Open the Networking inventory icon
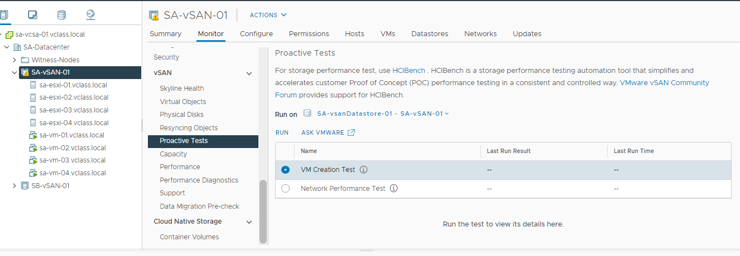Image resolution: width=740 pixels, height=256 pixels. pyautogui.click(x=90, y=14)
